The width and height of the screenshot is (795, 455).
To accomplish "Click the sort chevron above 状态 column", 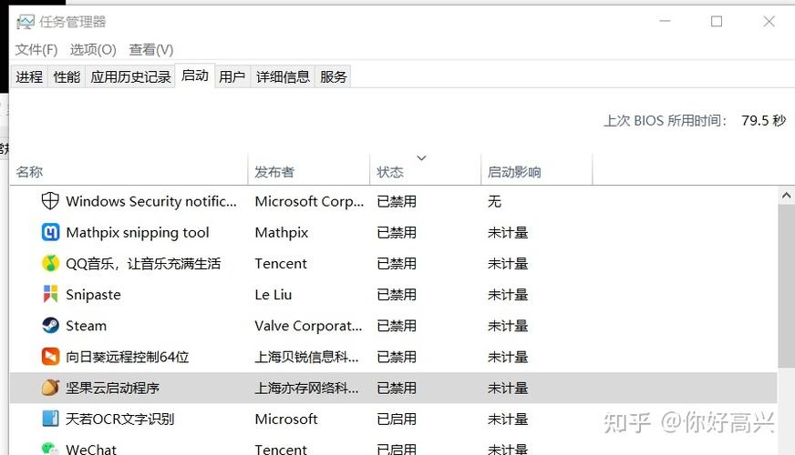I will (x=421, y=158).
